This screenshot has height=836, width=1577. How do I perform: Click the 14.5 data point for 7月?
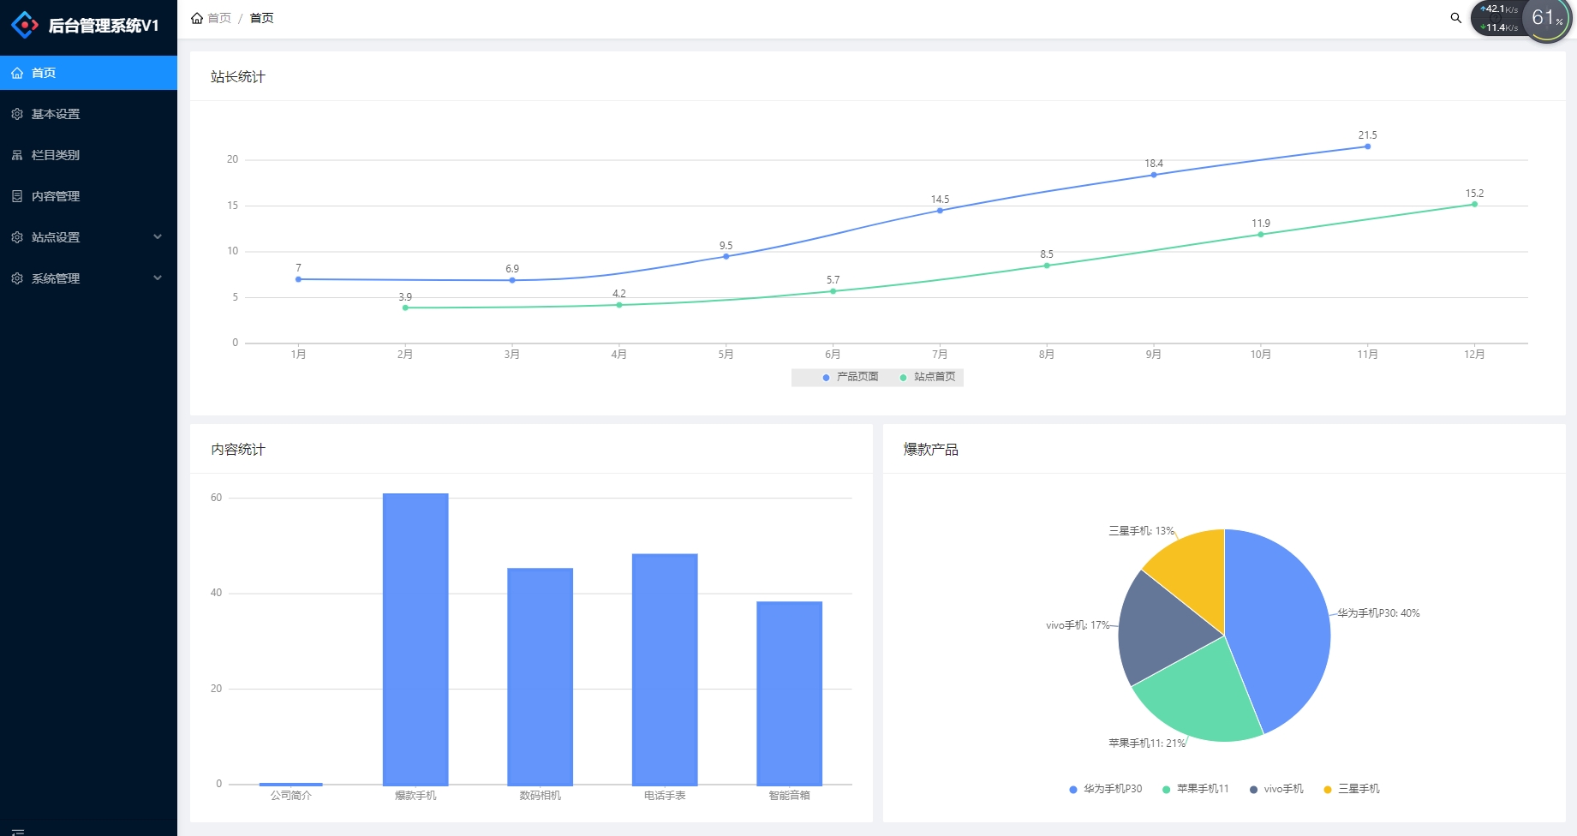[x=940, y=211]
